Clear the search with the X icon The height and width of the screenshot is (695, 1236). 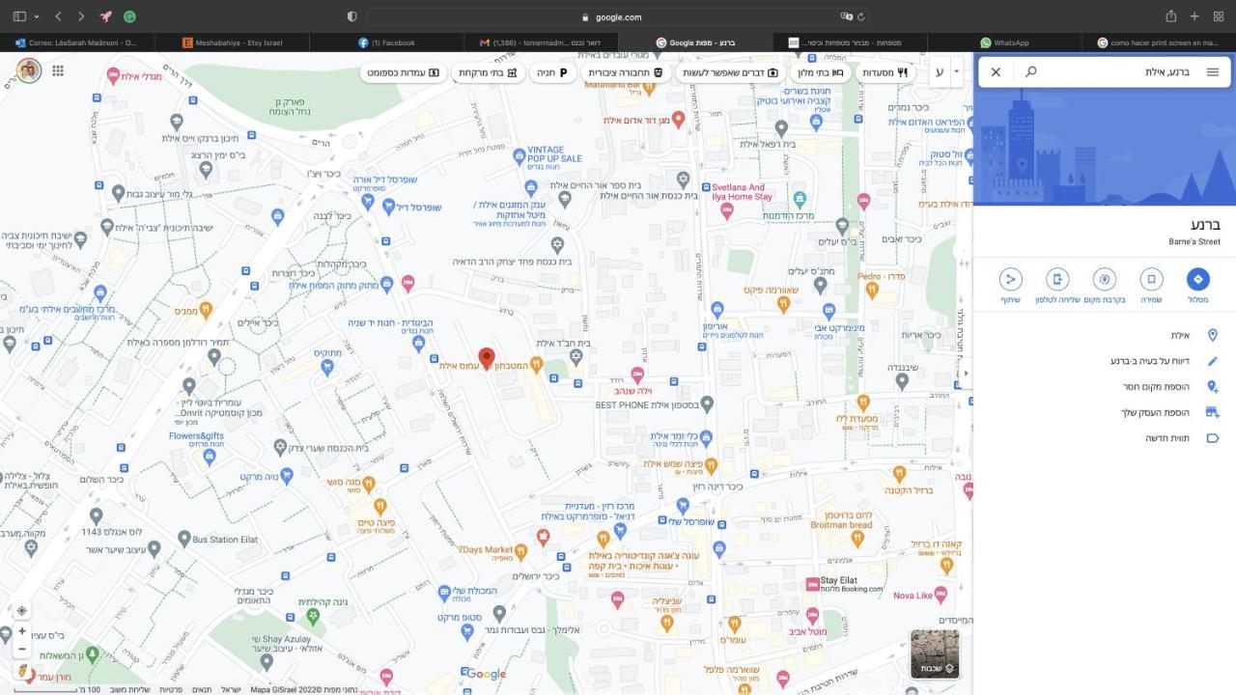click(996, 72)
